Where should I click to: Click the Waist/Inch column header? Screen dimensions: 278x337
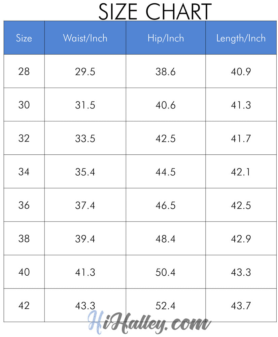click(x=85, y=38)
